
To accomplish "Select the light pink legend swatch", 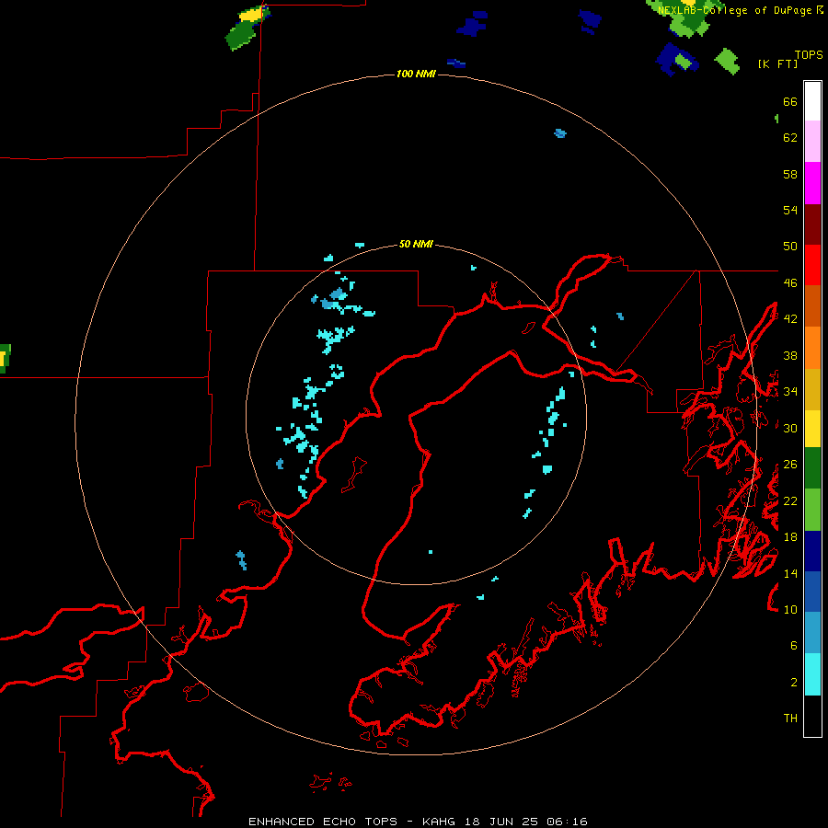I will coord(812,142).
